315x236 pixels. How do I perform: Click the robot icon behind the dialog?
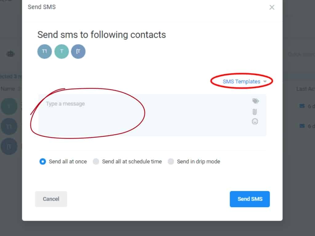(x=10, y=54)
